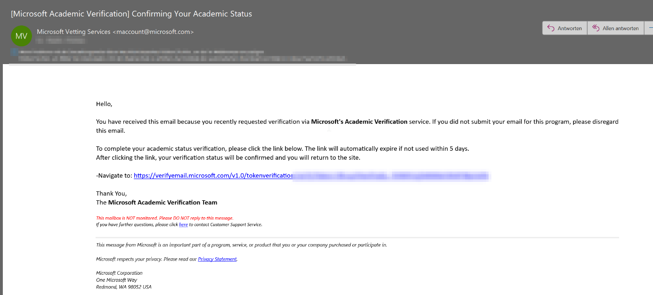Screen dimensions: 653x295
Task: Click the reply arrow icon in Antworten
Action: [551, 28]
